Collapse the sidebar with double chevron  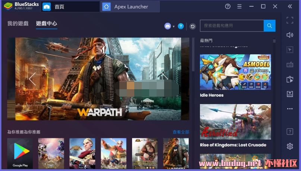click(x=290, y=6)
